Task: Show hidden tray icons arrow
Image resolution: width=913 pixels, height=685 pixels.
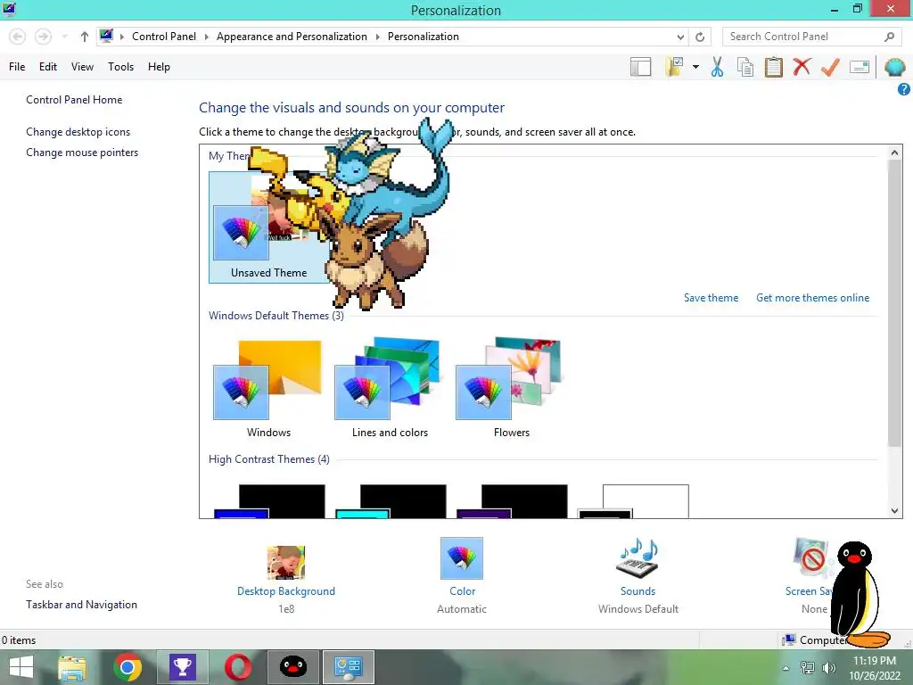Action: coord(786,668)
